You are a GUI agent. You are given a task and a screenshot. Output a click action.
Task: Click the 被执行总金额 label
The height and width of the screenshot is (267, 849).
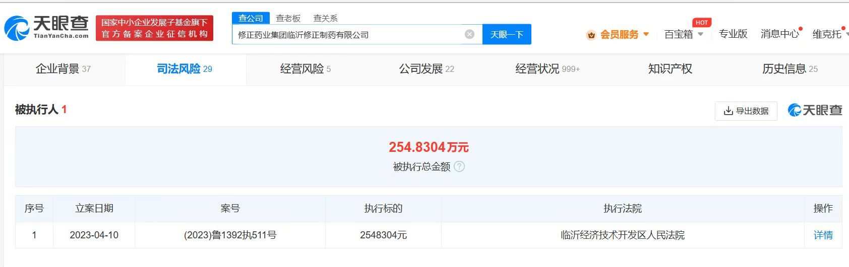[421, 166]
